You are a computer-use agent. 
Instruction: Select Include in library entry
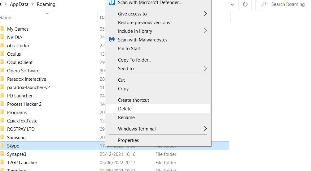click(x=158, y=31)
